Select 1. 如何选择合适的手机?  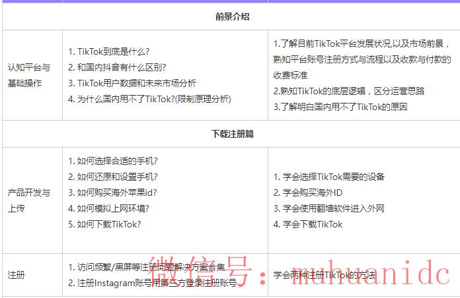pyautogui.click(x=113, y=161)
